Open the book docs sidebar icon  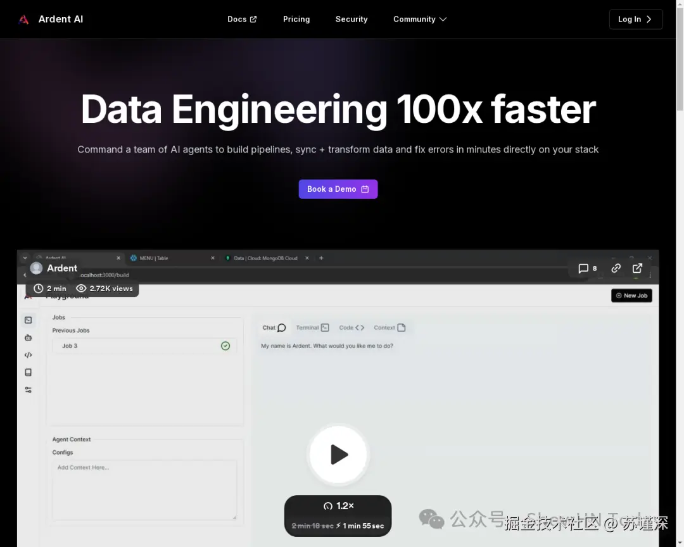tap(28, 372)
